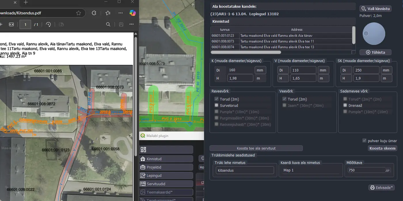Uncheck the puhver kuju ümar checkbox
The height and width of the screenshot is (201, 403).
coord(364,141)
